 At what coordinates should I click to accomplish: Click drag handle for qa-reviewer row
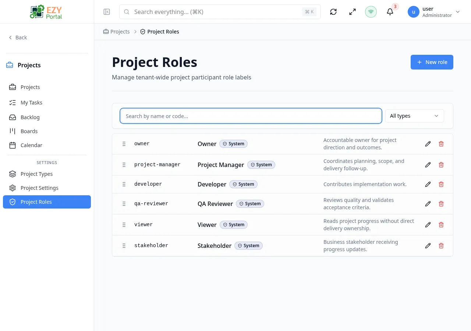click(x=124, y=204)
